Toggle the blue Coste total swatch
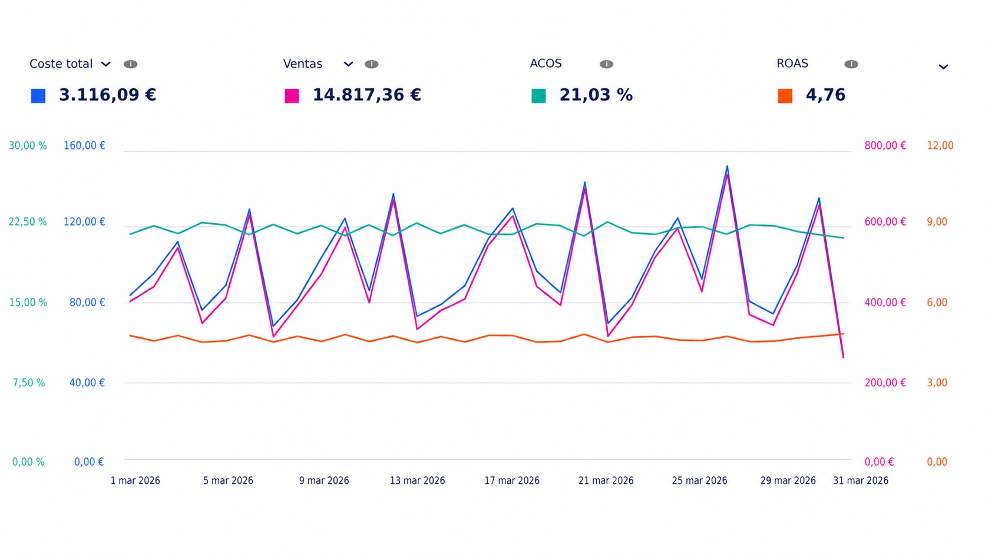The height and width of the screenshot is (554, 985). coord(38,96)
